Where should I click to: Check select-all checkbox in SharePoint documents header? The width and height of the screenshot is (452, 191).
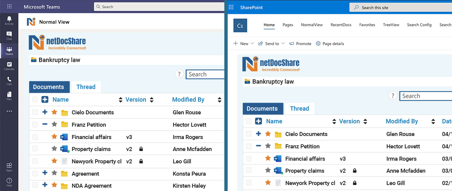pyautogui.click(x=249, y=121)
